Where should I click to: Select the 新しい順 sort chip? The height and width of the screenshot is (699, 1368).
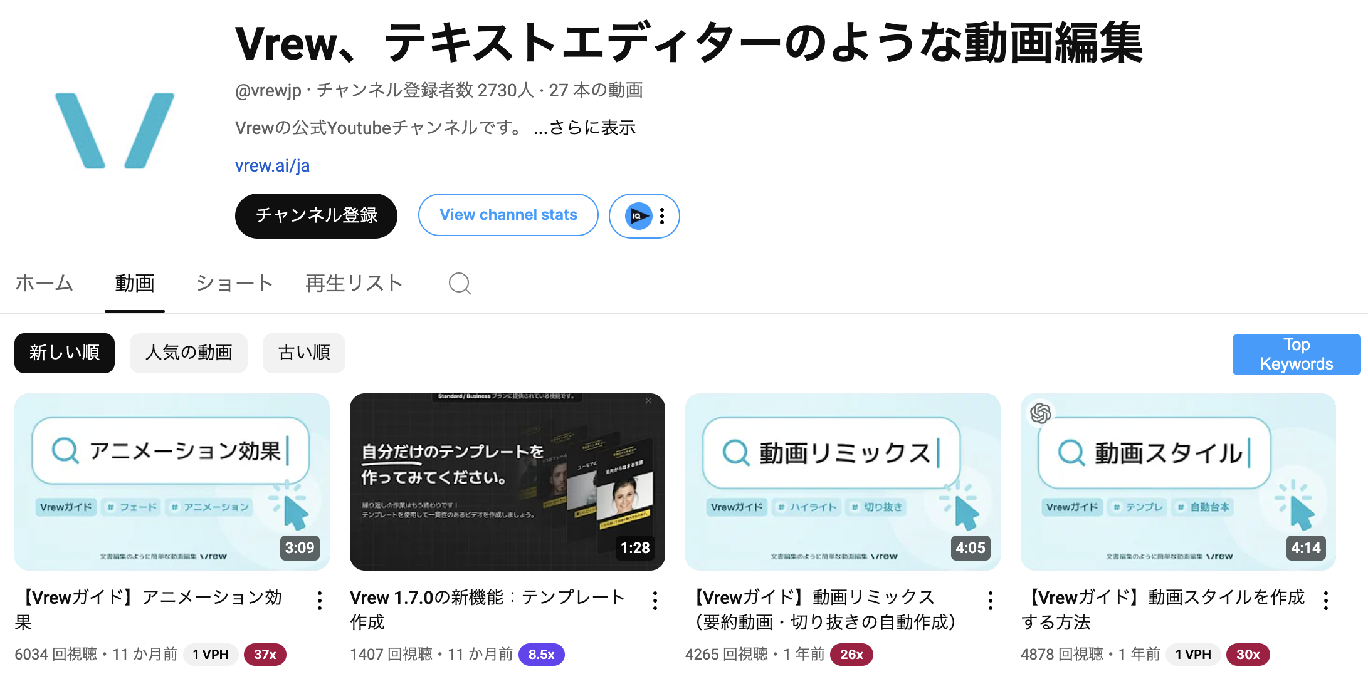pos(65,353)
